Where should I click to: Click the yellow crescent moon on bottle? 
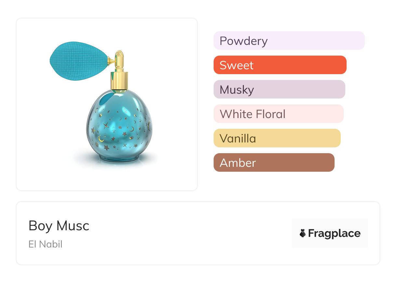(101, 139)
